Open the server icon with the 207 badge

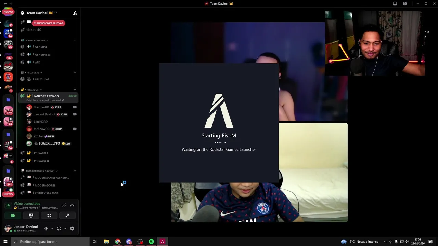click(8, 111)
